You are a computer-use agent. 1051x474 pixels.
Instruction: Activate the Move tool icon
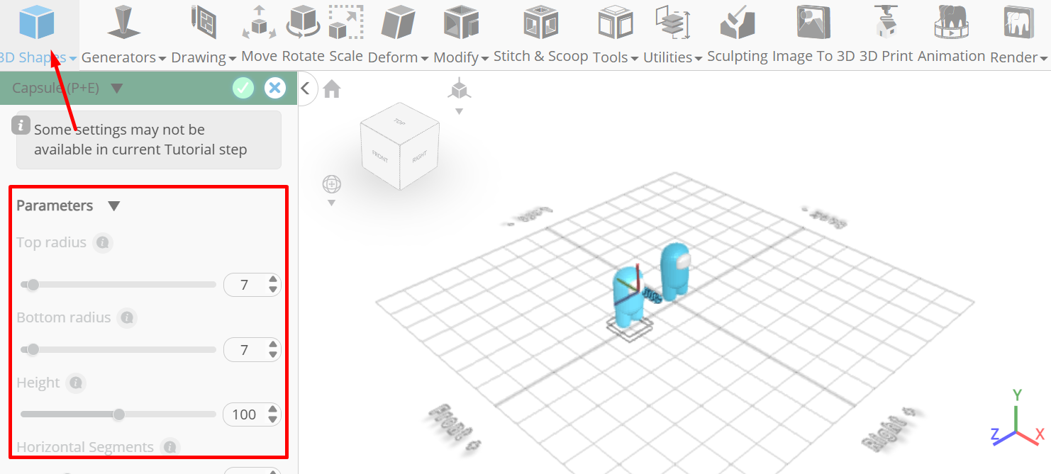click(259, 21)
